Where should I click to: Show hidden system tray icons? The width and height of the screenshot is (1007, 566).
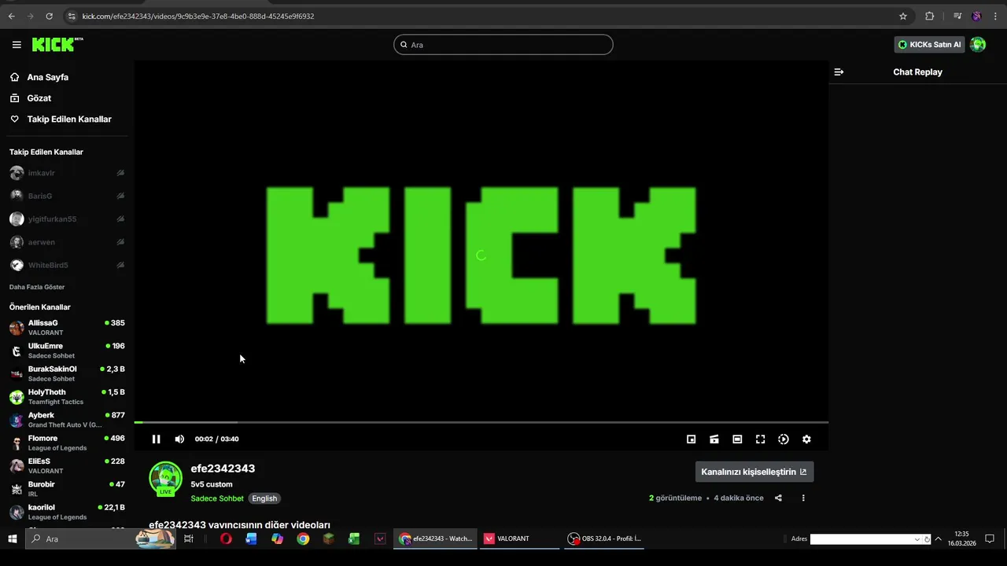click(x=938, y=538)
